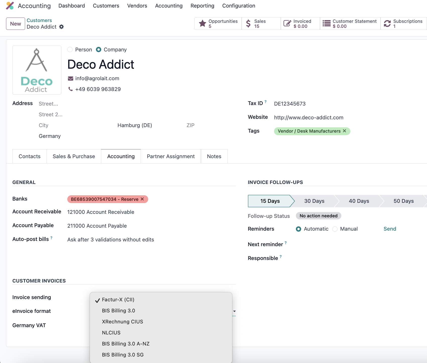Choose Factur-X (CII) format
The image size is (427, 363).
click(161, 300)
